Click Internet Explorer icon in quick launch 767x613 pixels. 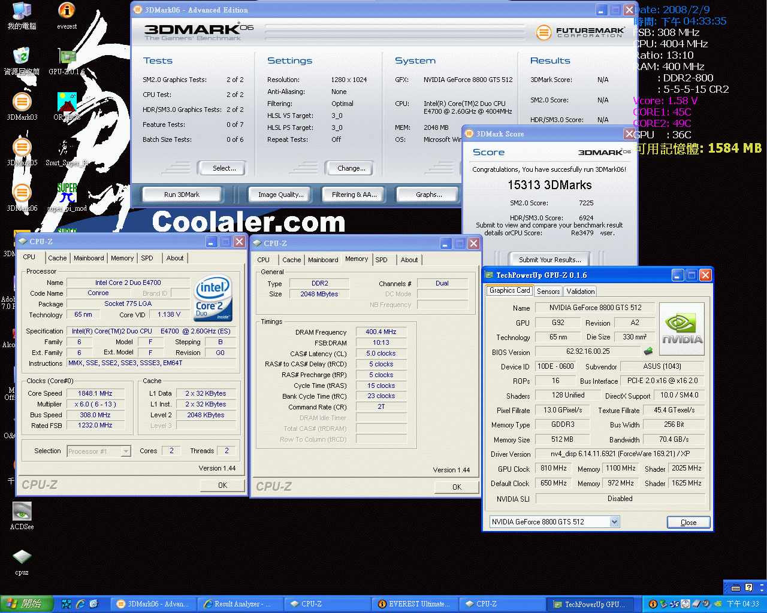pyautogui.click(x=80, y=604)
